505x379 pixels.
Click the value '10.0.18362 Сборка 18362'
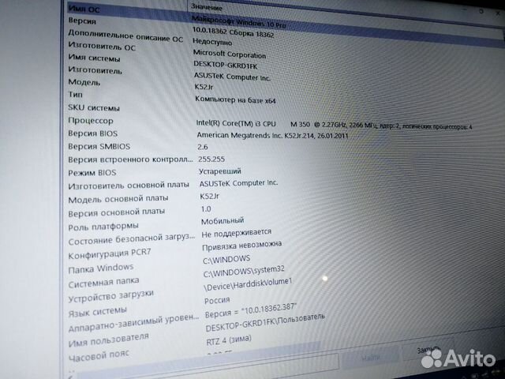[234, 32]
